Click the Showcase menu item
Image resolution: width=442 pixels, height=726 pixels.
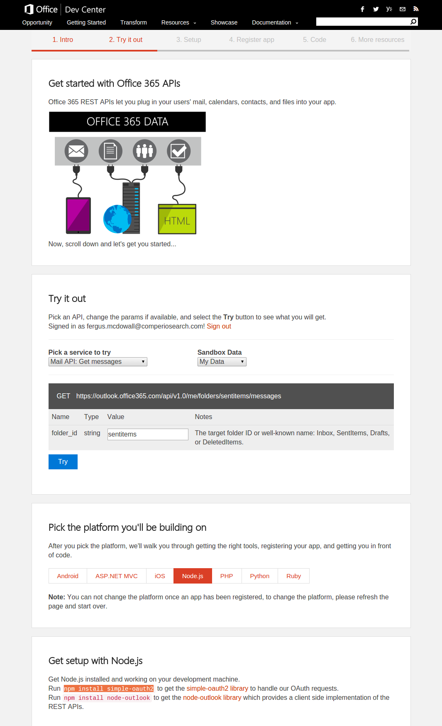pyautogui.click(x=224, y=22)
